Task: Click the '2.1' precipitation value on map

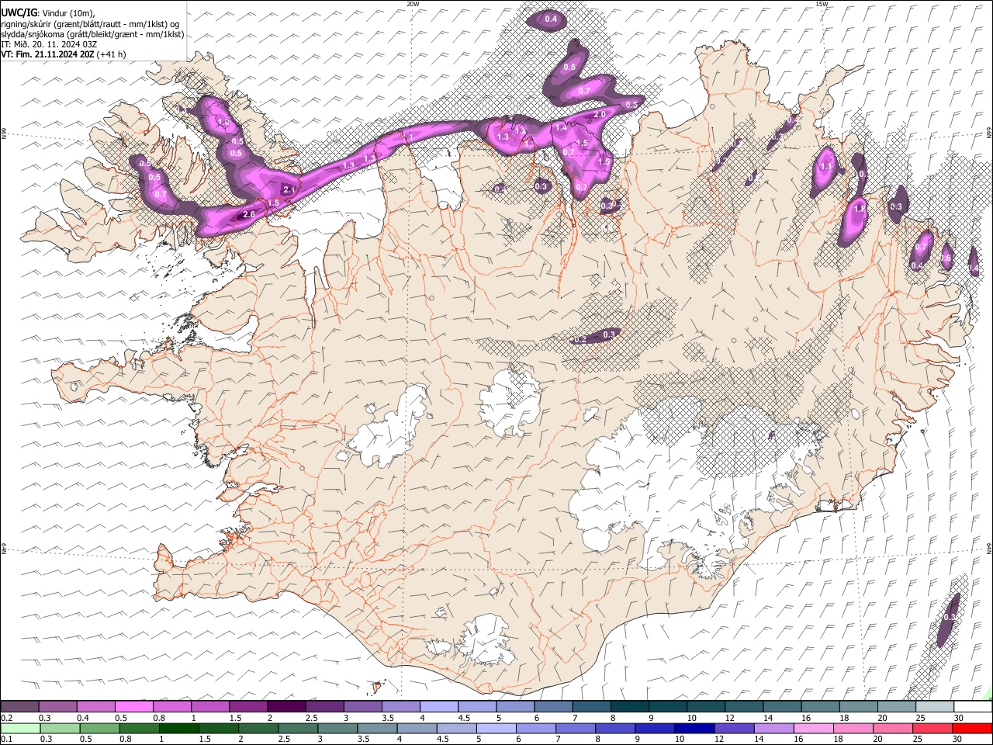Action: 290,189
